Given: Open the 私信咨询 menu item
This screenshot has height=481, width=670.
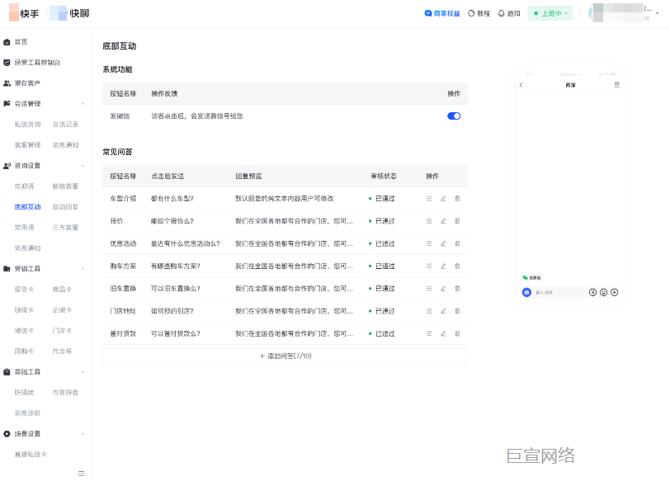Looking at the screenshot, I should (27, 125).
